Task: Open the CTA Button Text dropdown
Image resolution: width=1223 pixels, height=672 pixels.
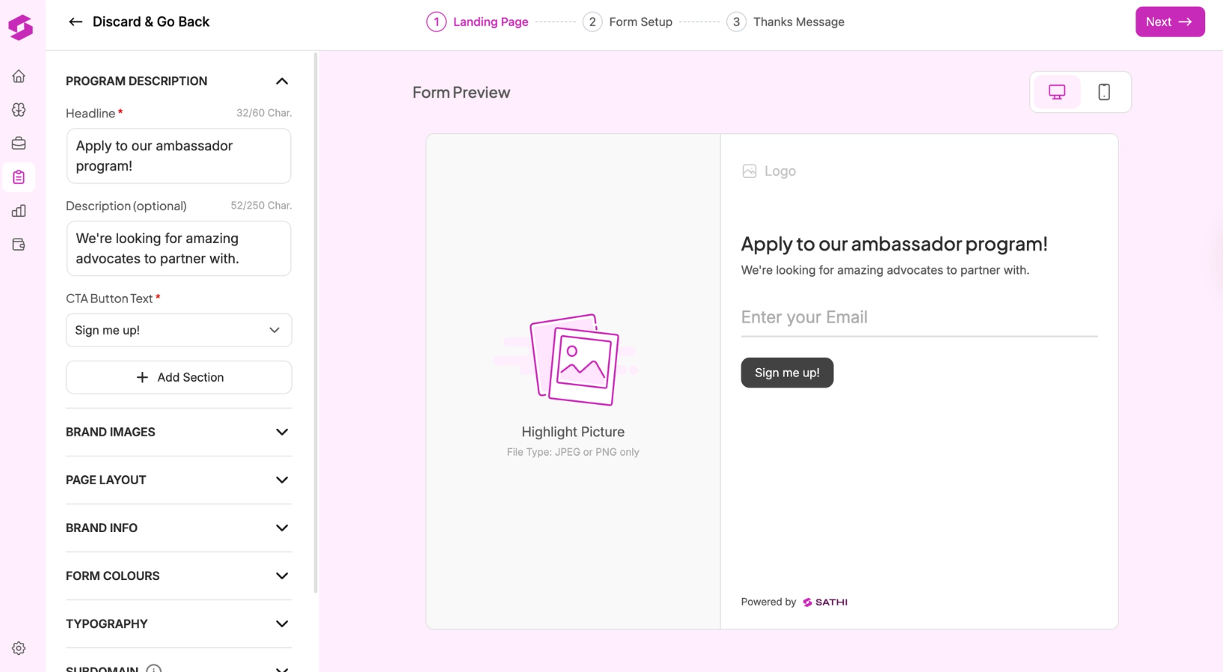Action: coord(179,330)
